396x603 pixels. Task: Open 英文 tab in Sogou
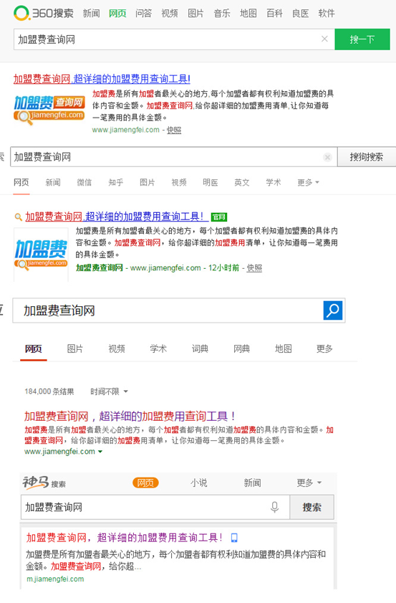[242, 182]
